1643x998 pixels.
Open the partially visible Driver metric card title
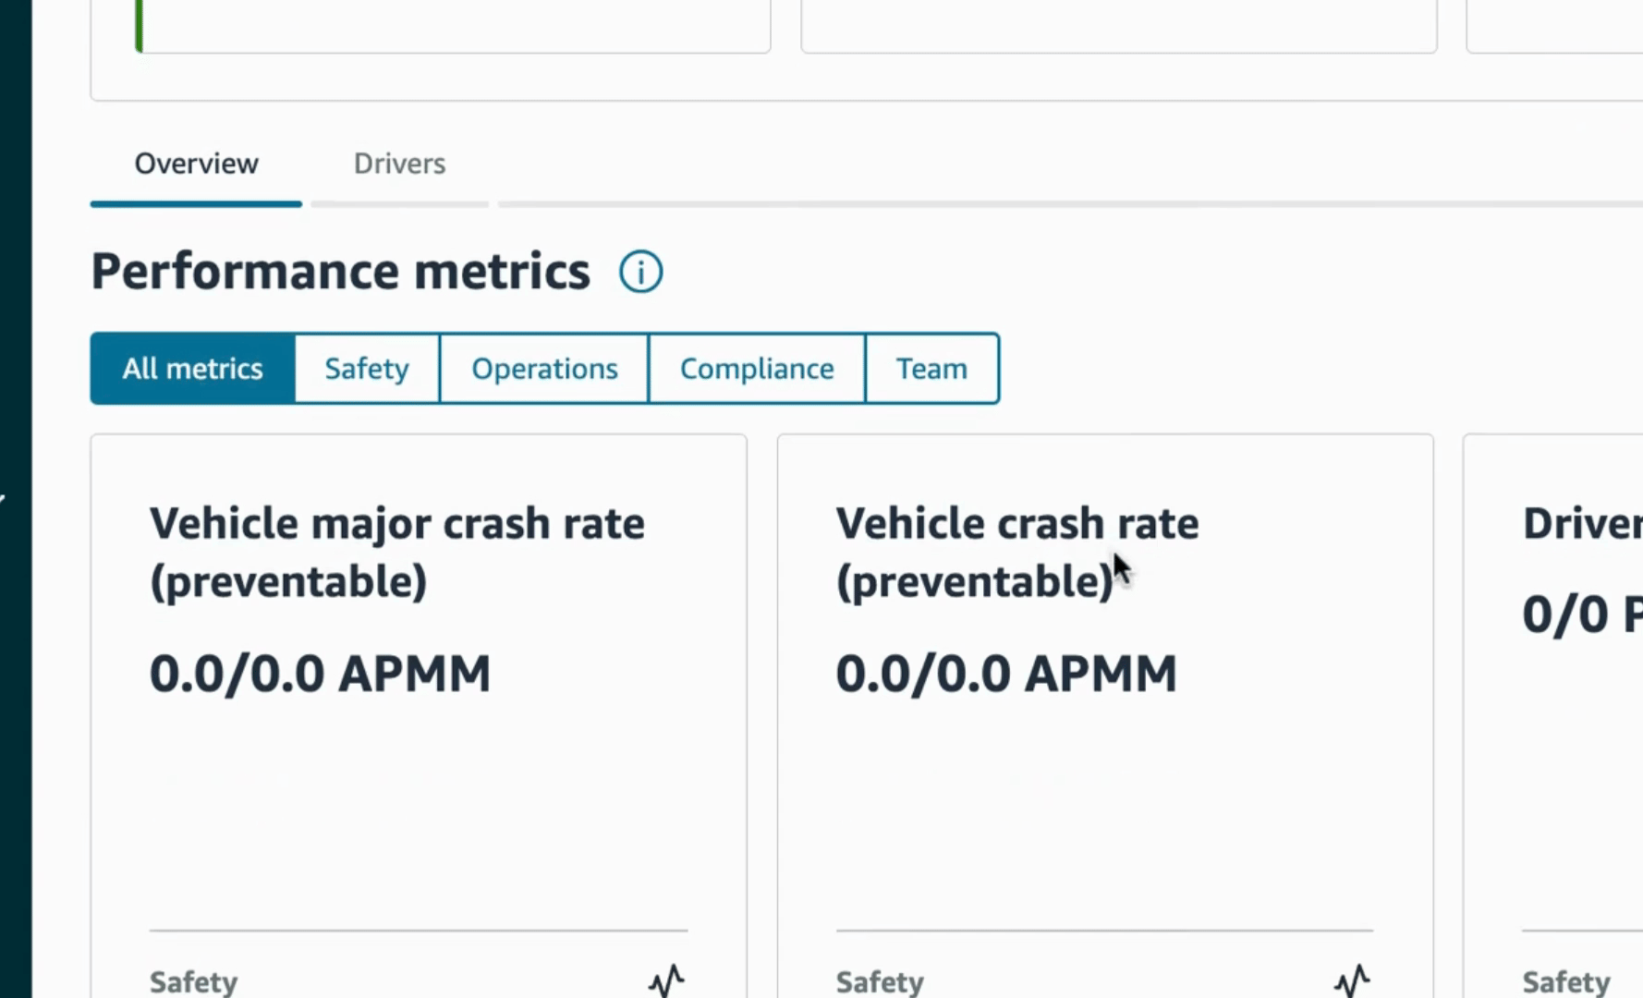pos(1581,524)
